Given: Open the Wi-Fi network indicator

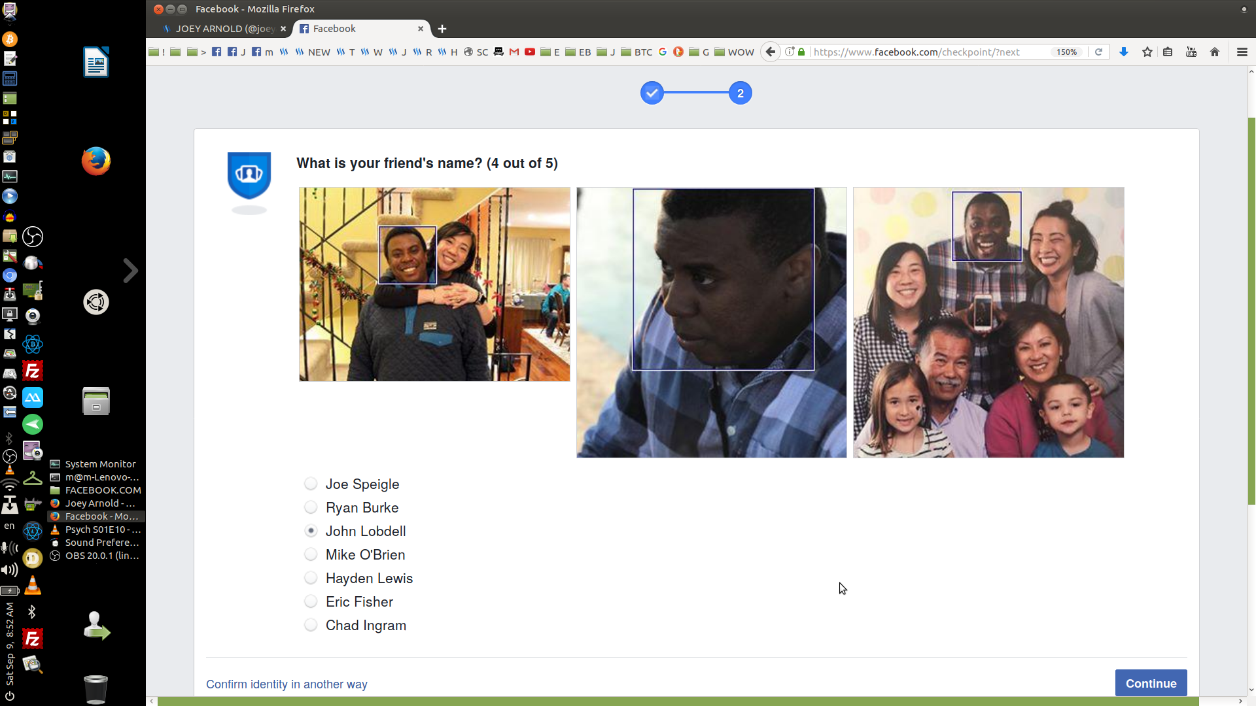Looking at the screenshot, I should pos(10,485).
